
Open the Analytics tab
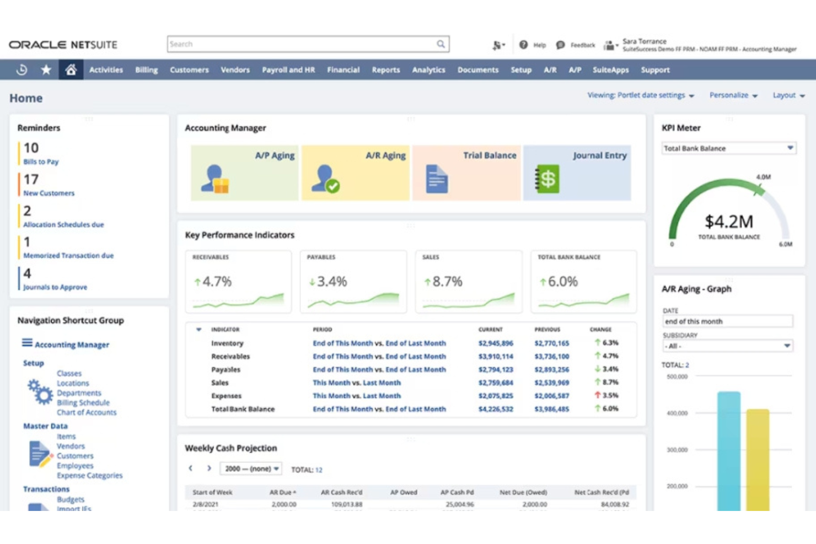[428, 69]
